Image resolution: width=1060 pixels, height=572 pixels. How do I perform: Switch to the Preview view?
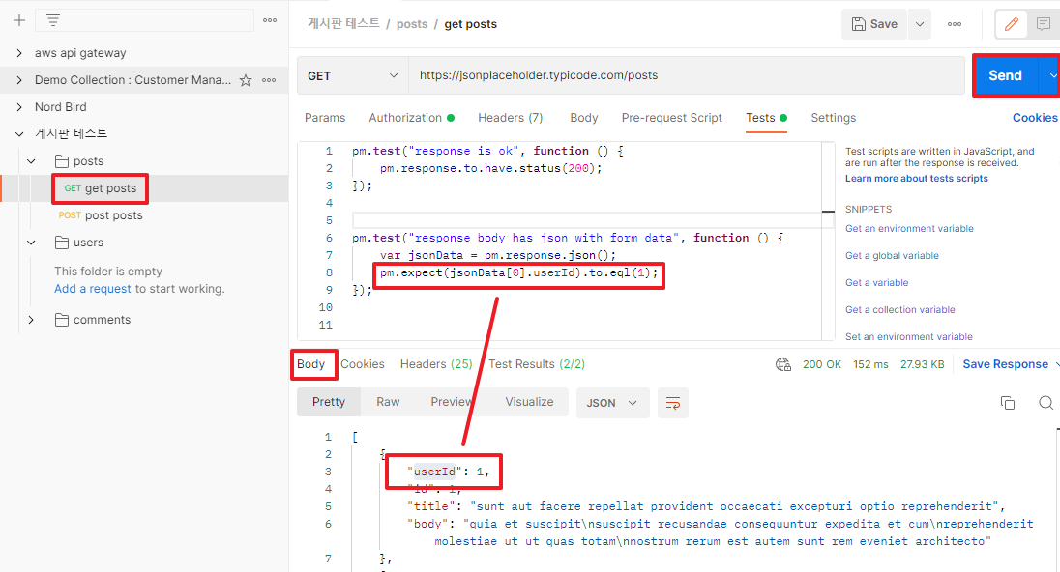click(452, 402)
